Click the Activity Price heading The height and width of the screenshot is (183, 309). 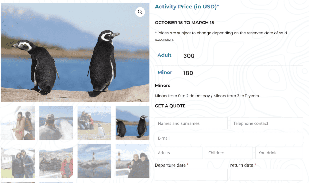point(187,6)
